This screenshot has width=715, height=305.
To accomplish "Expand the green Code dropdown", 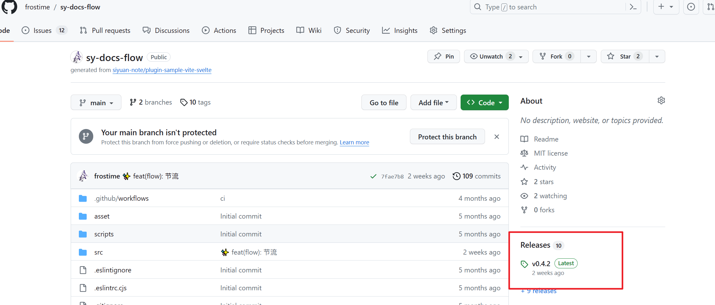I will click(484, 103).
